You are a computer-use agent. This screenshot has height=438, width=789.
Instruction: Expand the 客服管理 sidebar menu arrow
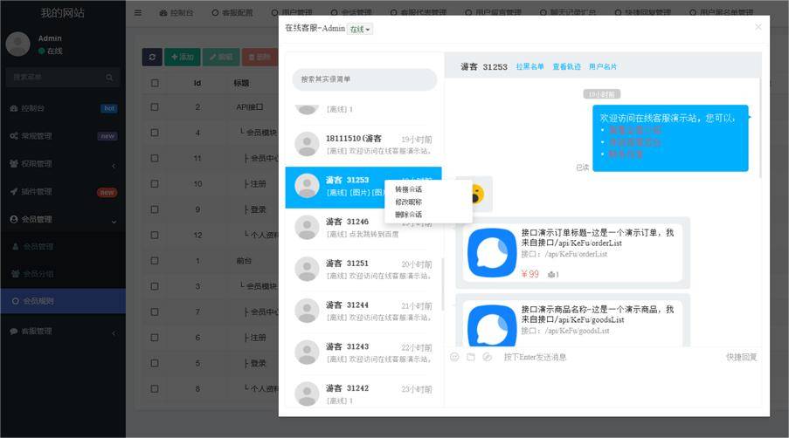click(114, 333)
